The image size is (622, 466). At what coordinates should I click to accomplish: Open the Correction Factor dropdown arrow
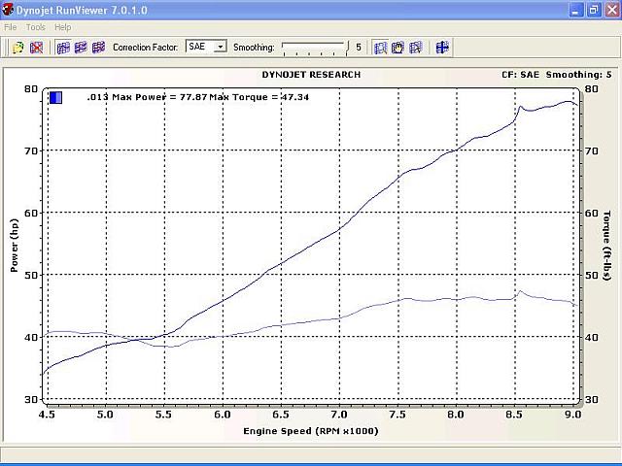[x=221, y=47]
